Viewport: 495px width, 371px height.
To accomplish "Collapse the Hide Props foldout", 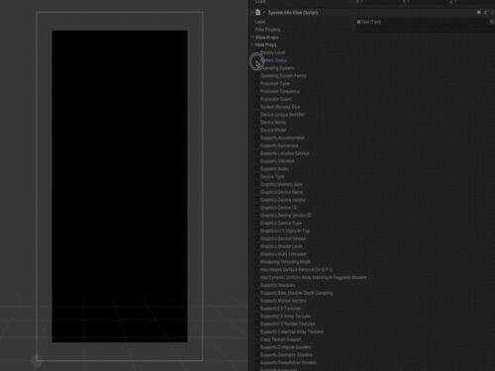I will [252, 45].
